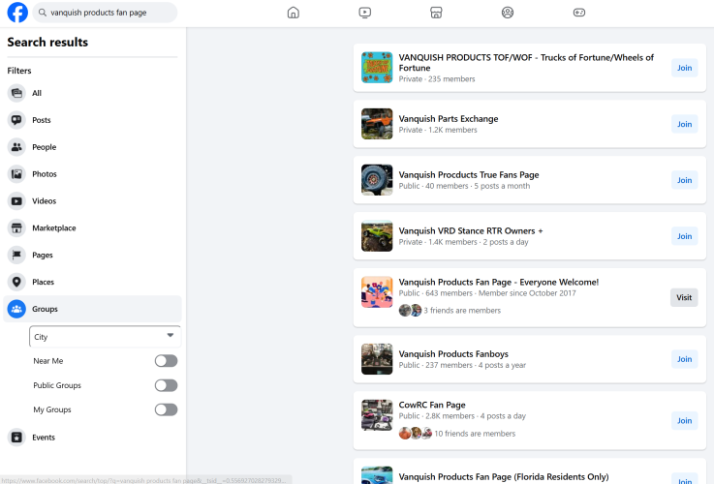Select the Marketplace filter icon in sidebar
This screenshot has height=484, width=714.
(16, 227)
